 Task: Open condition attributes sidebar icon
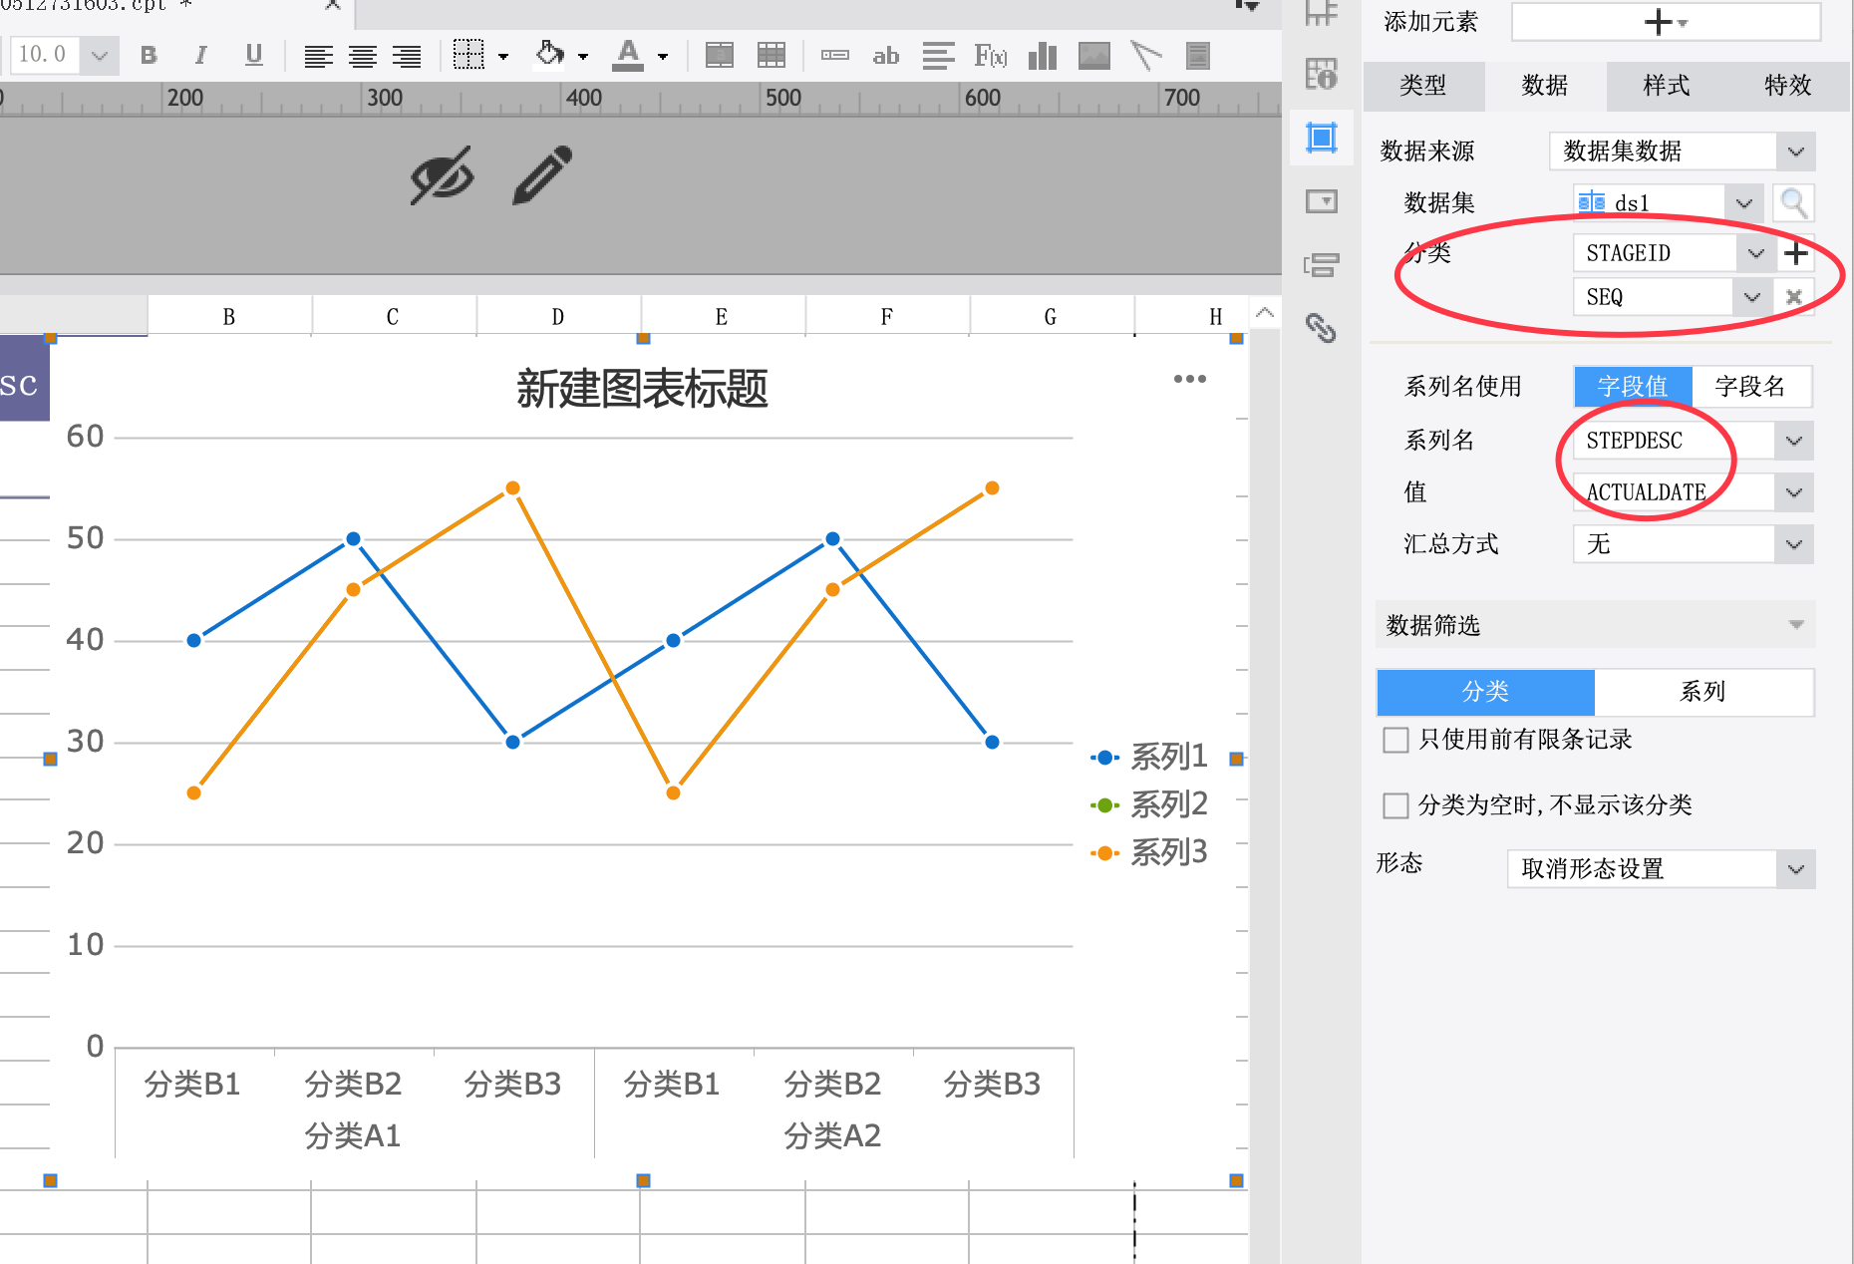[x=1322, y=265]
